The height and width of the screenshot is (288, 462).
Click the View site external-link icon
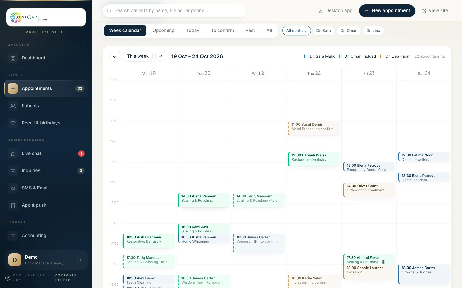(x=424, y=11)
